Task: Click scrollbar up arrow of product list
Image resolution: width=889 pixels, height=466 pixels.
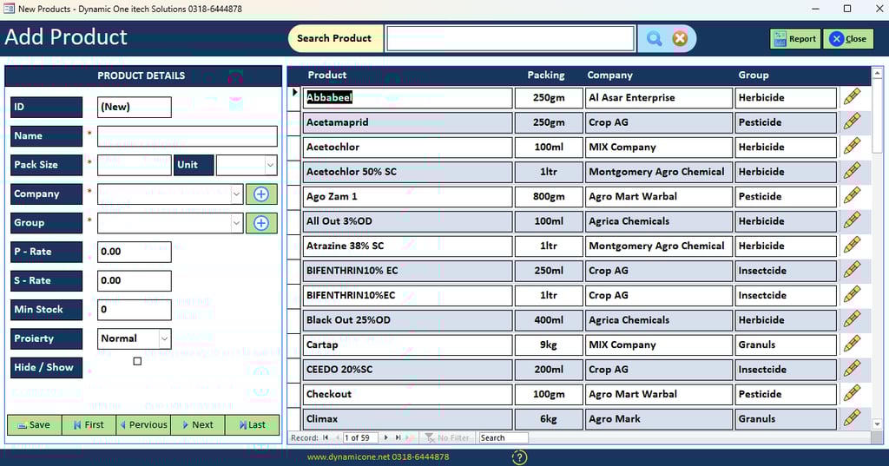Action: coord(877,73)
